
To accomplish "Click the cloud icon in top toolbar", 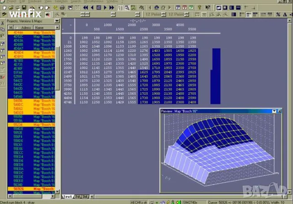I will pos(157,8).
